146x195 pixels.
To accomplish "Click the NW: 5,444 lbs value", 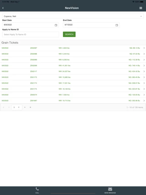I will coord(64,54).
